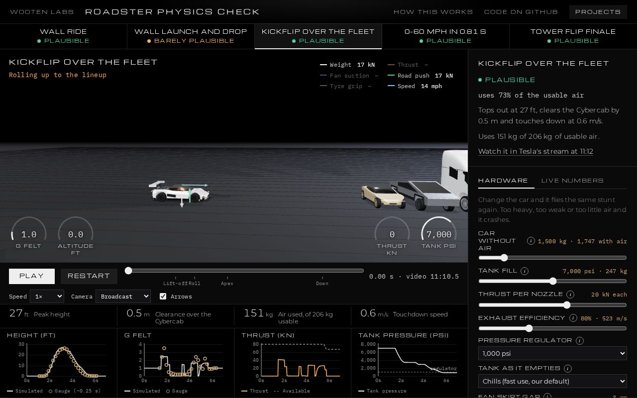The image size is (637, 398).
Task: Click the Play button
Action: click(32, 276)
